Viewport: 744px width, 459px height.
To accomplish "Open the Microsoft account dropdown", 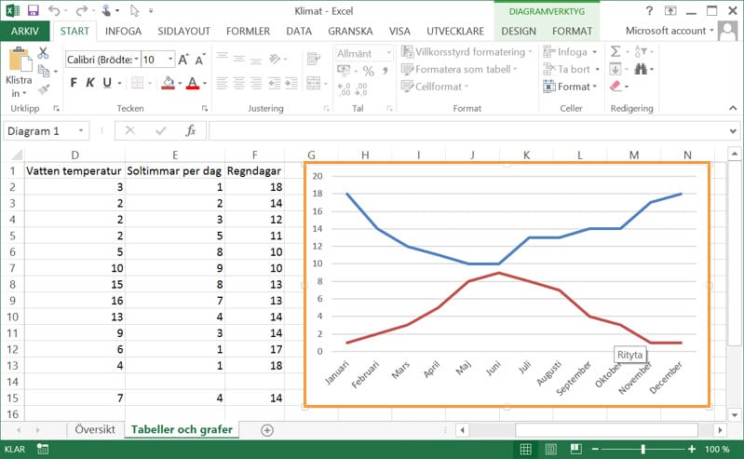I will (x=670, y=31).
